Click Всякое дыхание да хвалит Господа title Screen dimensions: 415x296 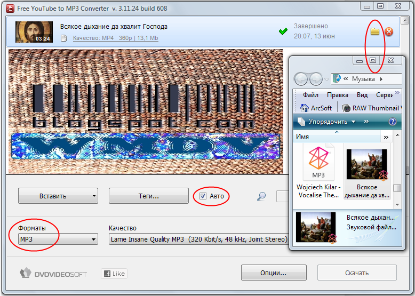tap(114, 27)
